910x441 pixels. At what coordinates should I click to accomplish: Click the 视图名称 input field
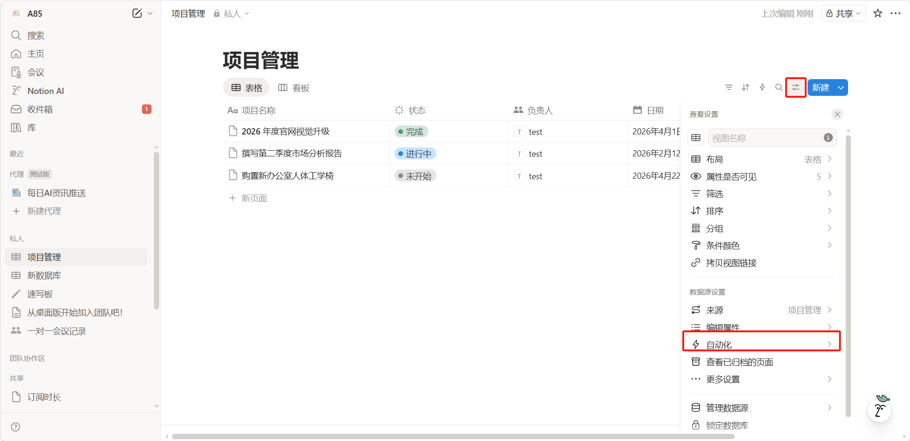pos(765,138)
